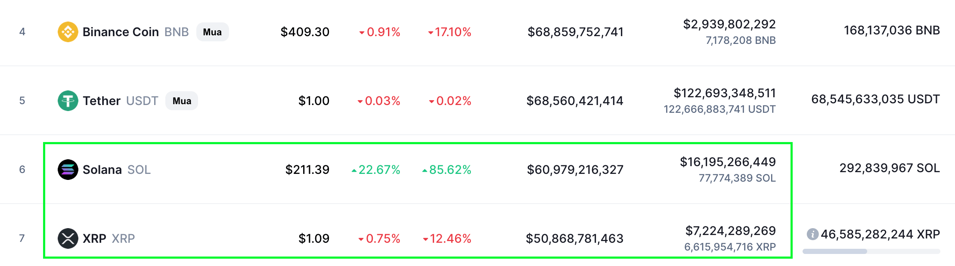Click the Binance Coin BNB logo icon
The height and width of the screenshot is (266, 955).
pyautogui.click(x=68, y=31)
